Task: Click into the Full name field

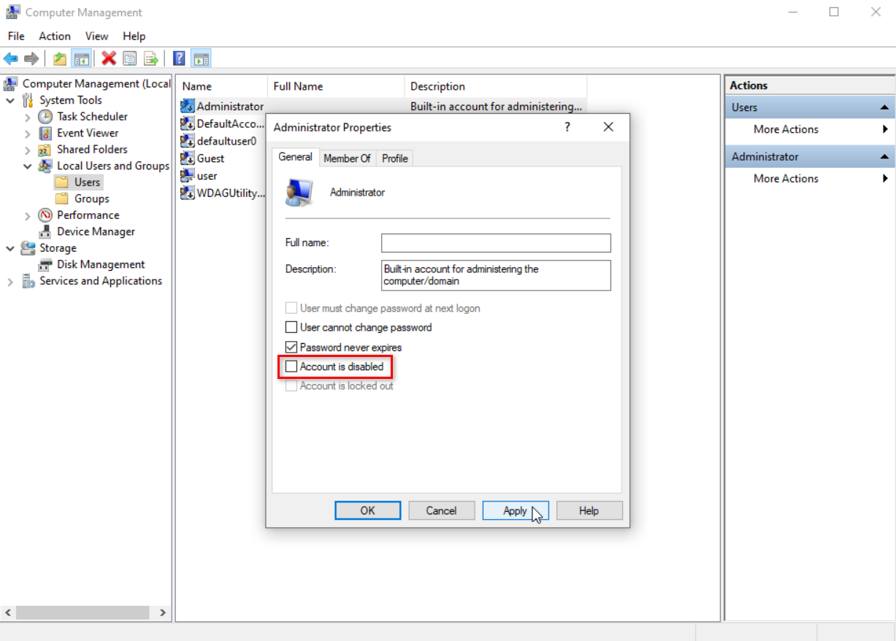Action: [x=496, y=242]
